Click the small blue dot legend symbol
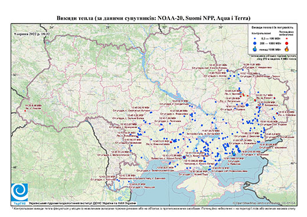The height and width of the screenshot is (217, 307). click(255, 38)
